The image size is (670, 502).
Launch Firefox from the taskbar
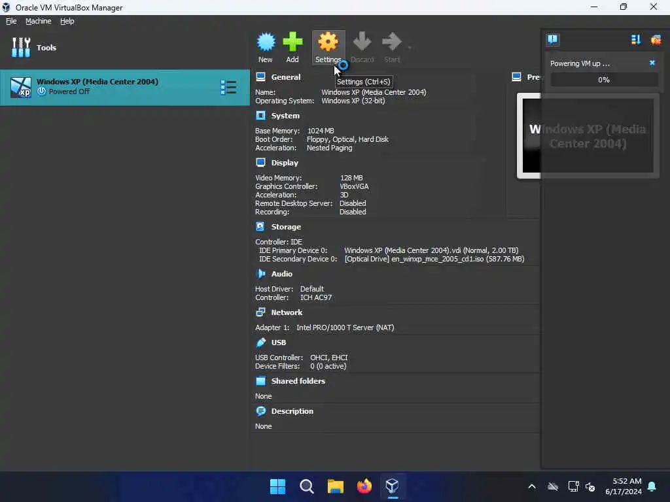364,486
